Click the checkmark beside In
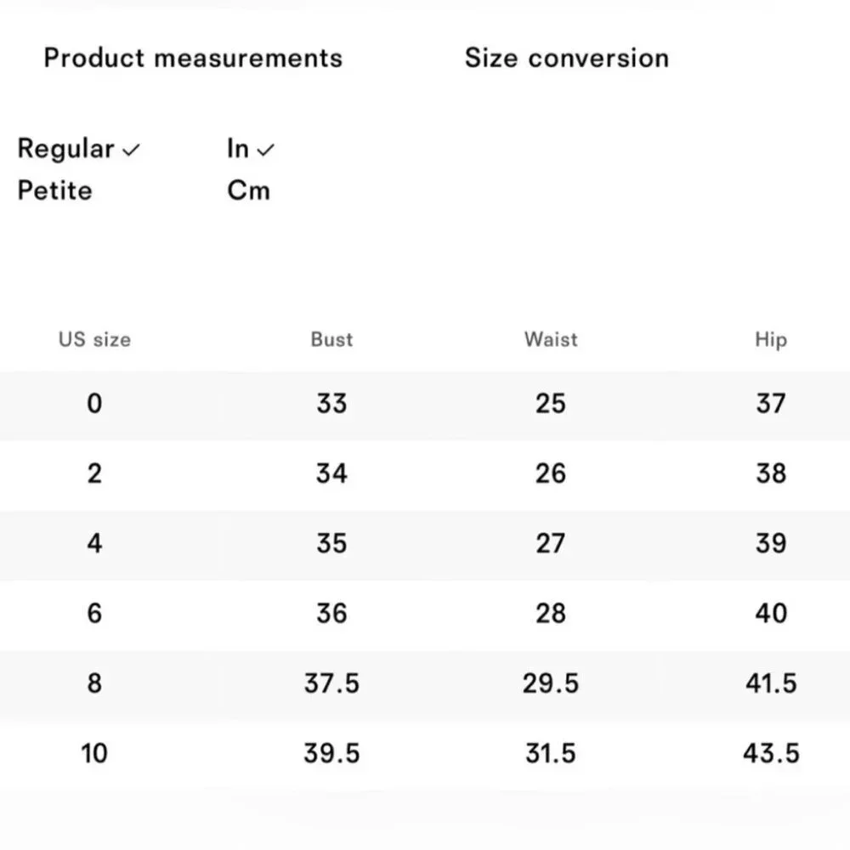This screenshot has height=850, width=850. coord(265,150)
